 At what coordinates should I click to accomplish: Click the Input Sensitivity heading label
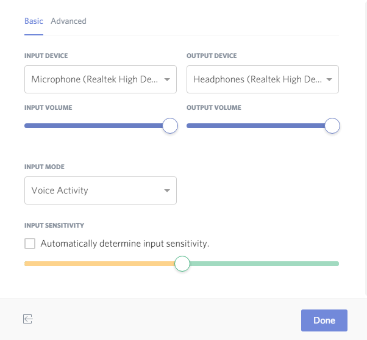click(x=54, y=225)
